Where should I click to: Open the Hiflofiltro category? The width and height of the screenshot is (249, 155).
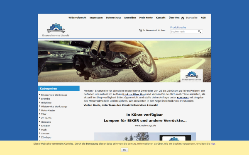46,103
